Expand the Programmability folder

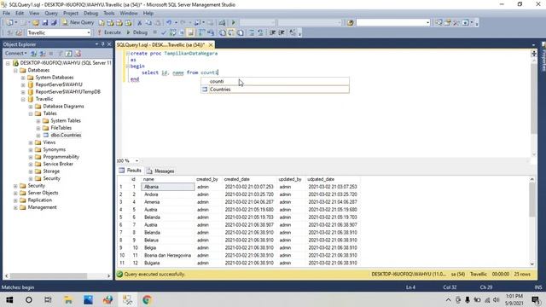tap(31, 157)
